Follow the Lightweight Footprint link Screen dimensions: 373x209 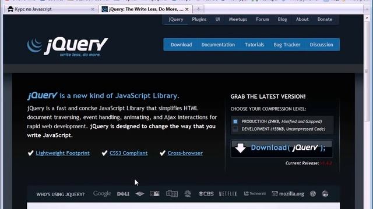(62, 153)
